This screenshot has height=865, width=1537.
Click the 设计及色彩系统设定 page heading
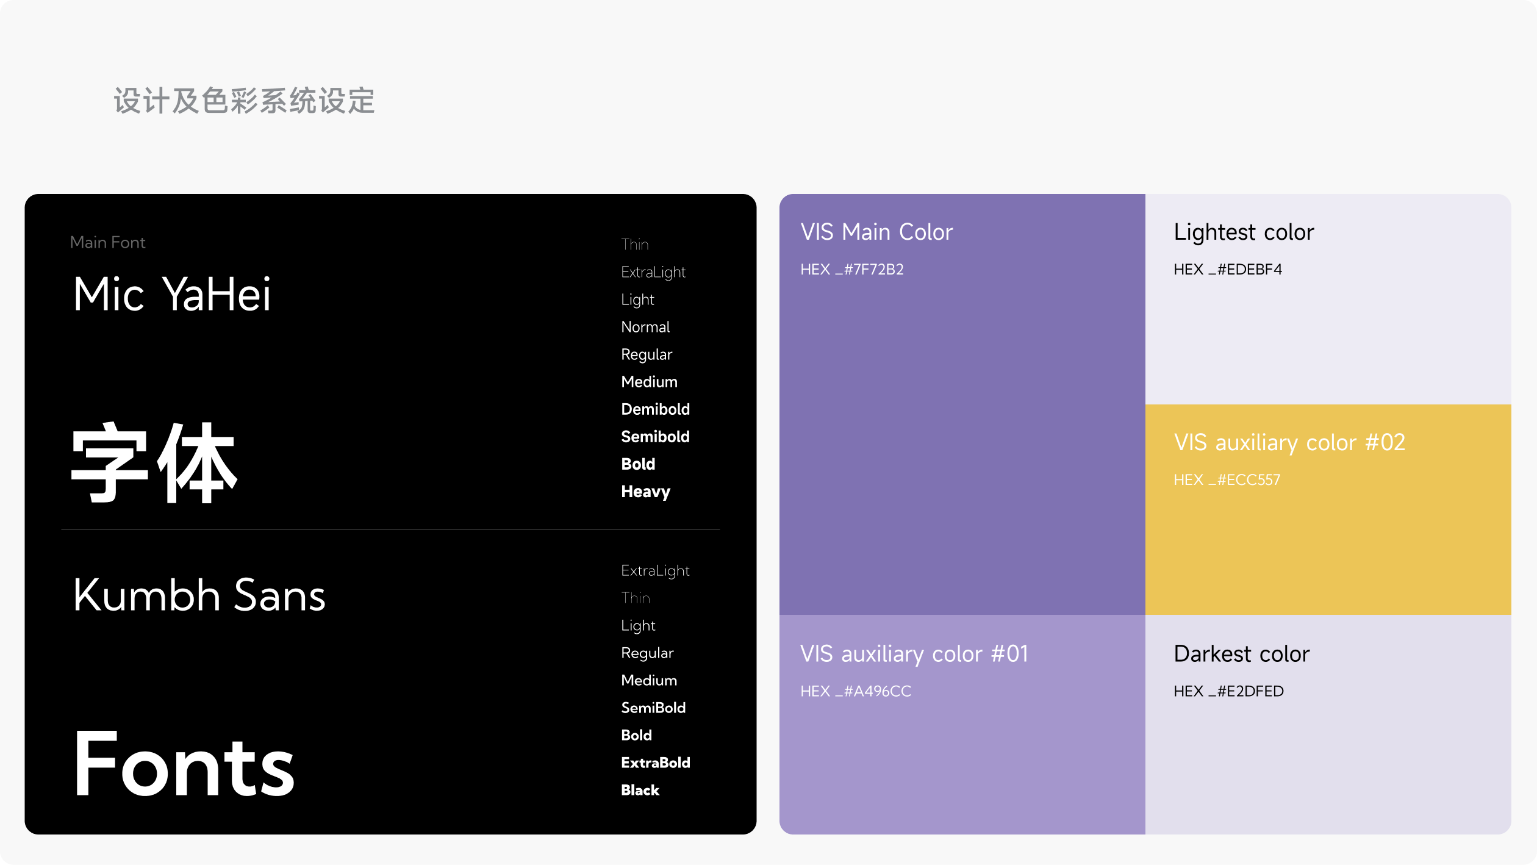pos(244,101)
